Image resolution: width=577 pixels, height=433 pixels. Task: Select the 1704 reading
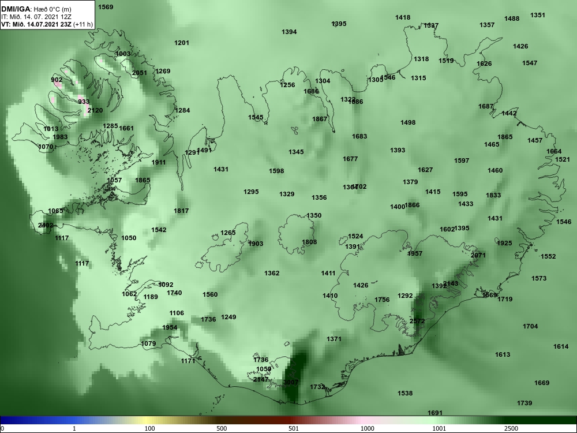(x=530, y=326)
